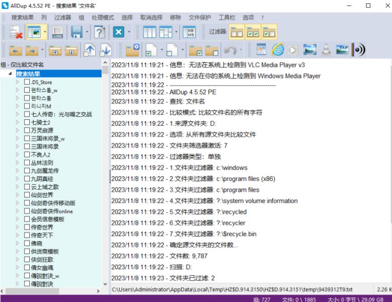Screen dimensions: 392x302
Task: Click the expand groups folder icon with down arrow
Action: click(x=71, y=50)
